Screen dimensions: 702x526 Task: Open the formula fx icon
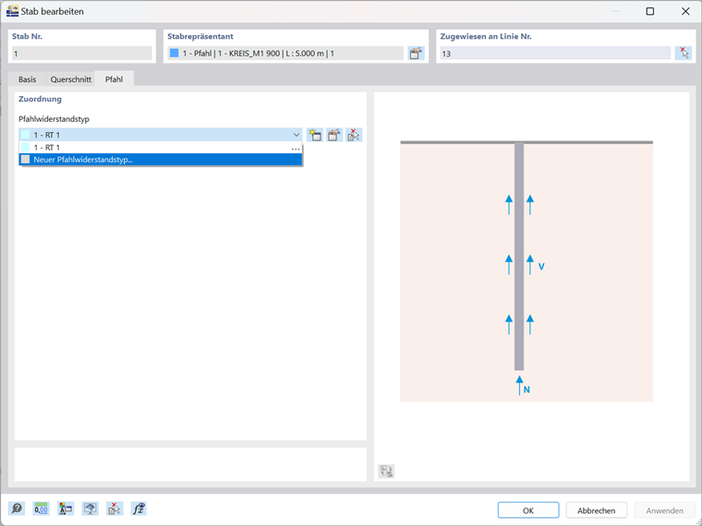139,508
